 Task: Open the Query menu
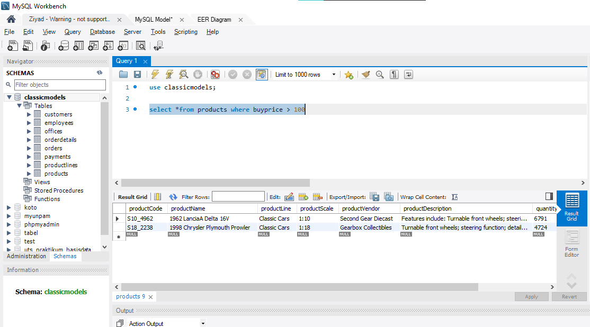point(73,32)
